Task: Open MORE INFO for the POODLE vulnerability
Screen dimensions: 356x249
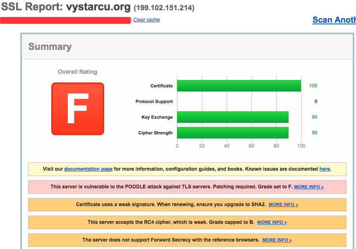Action: click(309, 187)
